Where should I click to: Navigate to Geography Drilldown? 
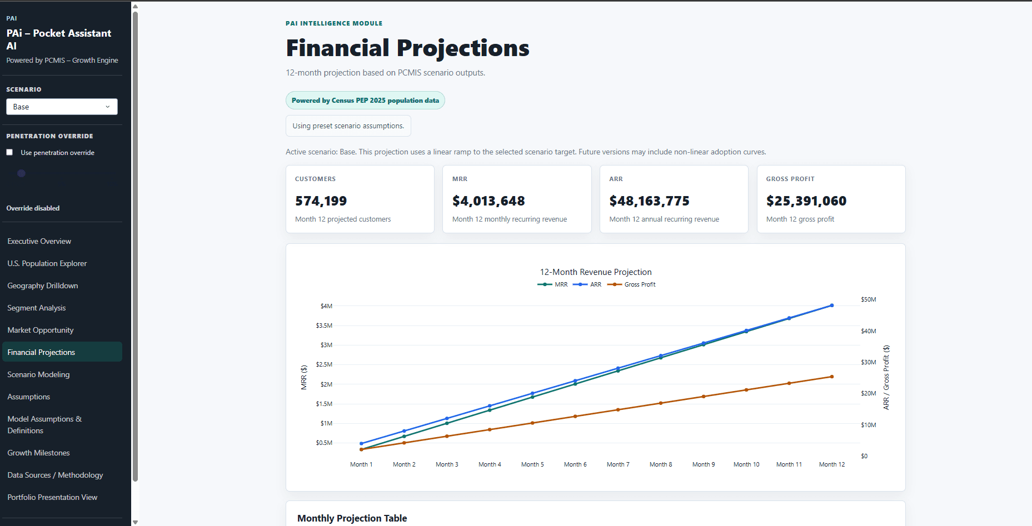point(62,285)
